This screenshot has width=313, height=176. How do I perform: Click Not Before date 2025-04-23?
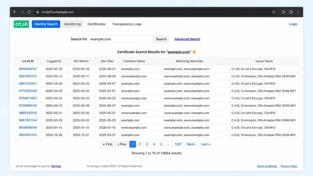point(81,84)
